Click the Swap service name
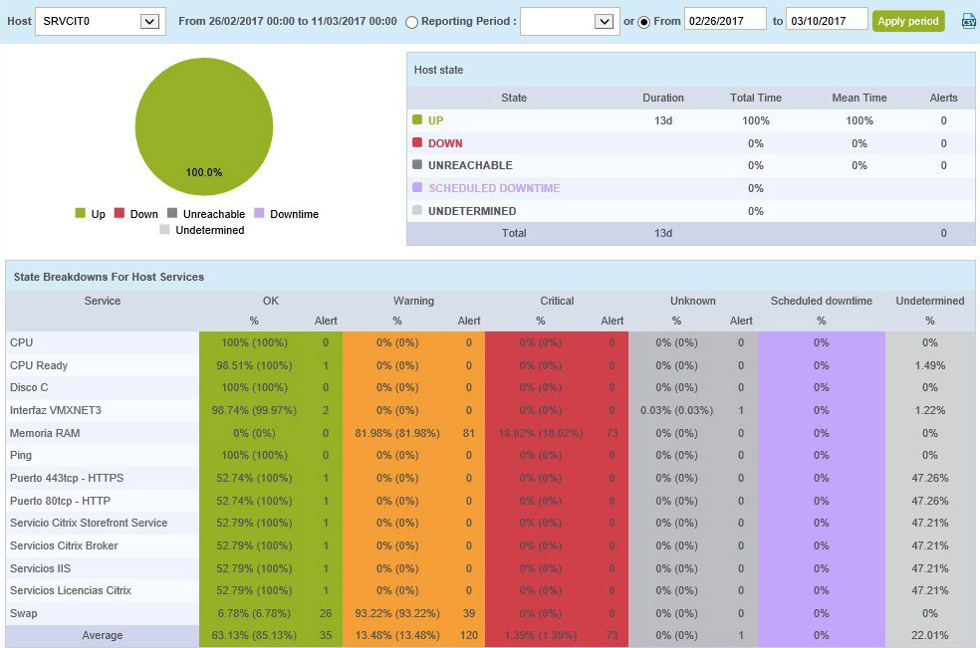Image resolution: width=980 pixels, height=648 pixels. coord(24,613)
